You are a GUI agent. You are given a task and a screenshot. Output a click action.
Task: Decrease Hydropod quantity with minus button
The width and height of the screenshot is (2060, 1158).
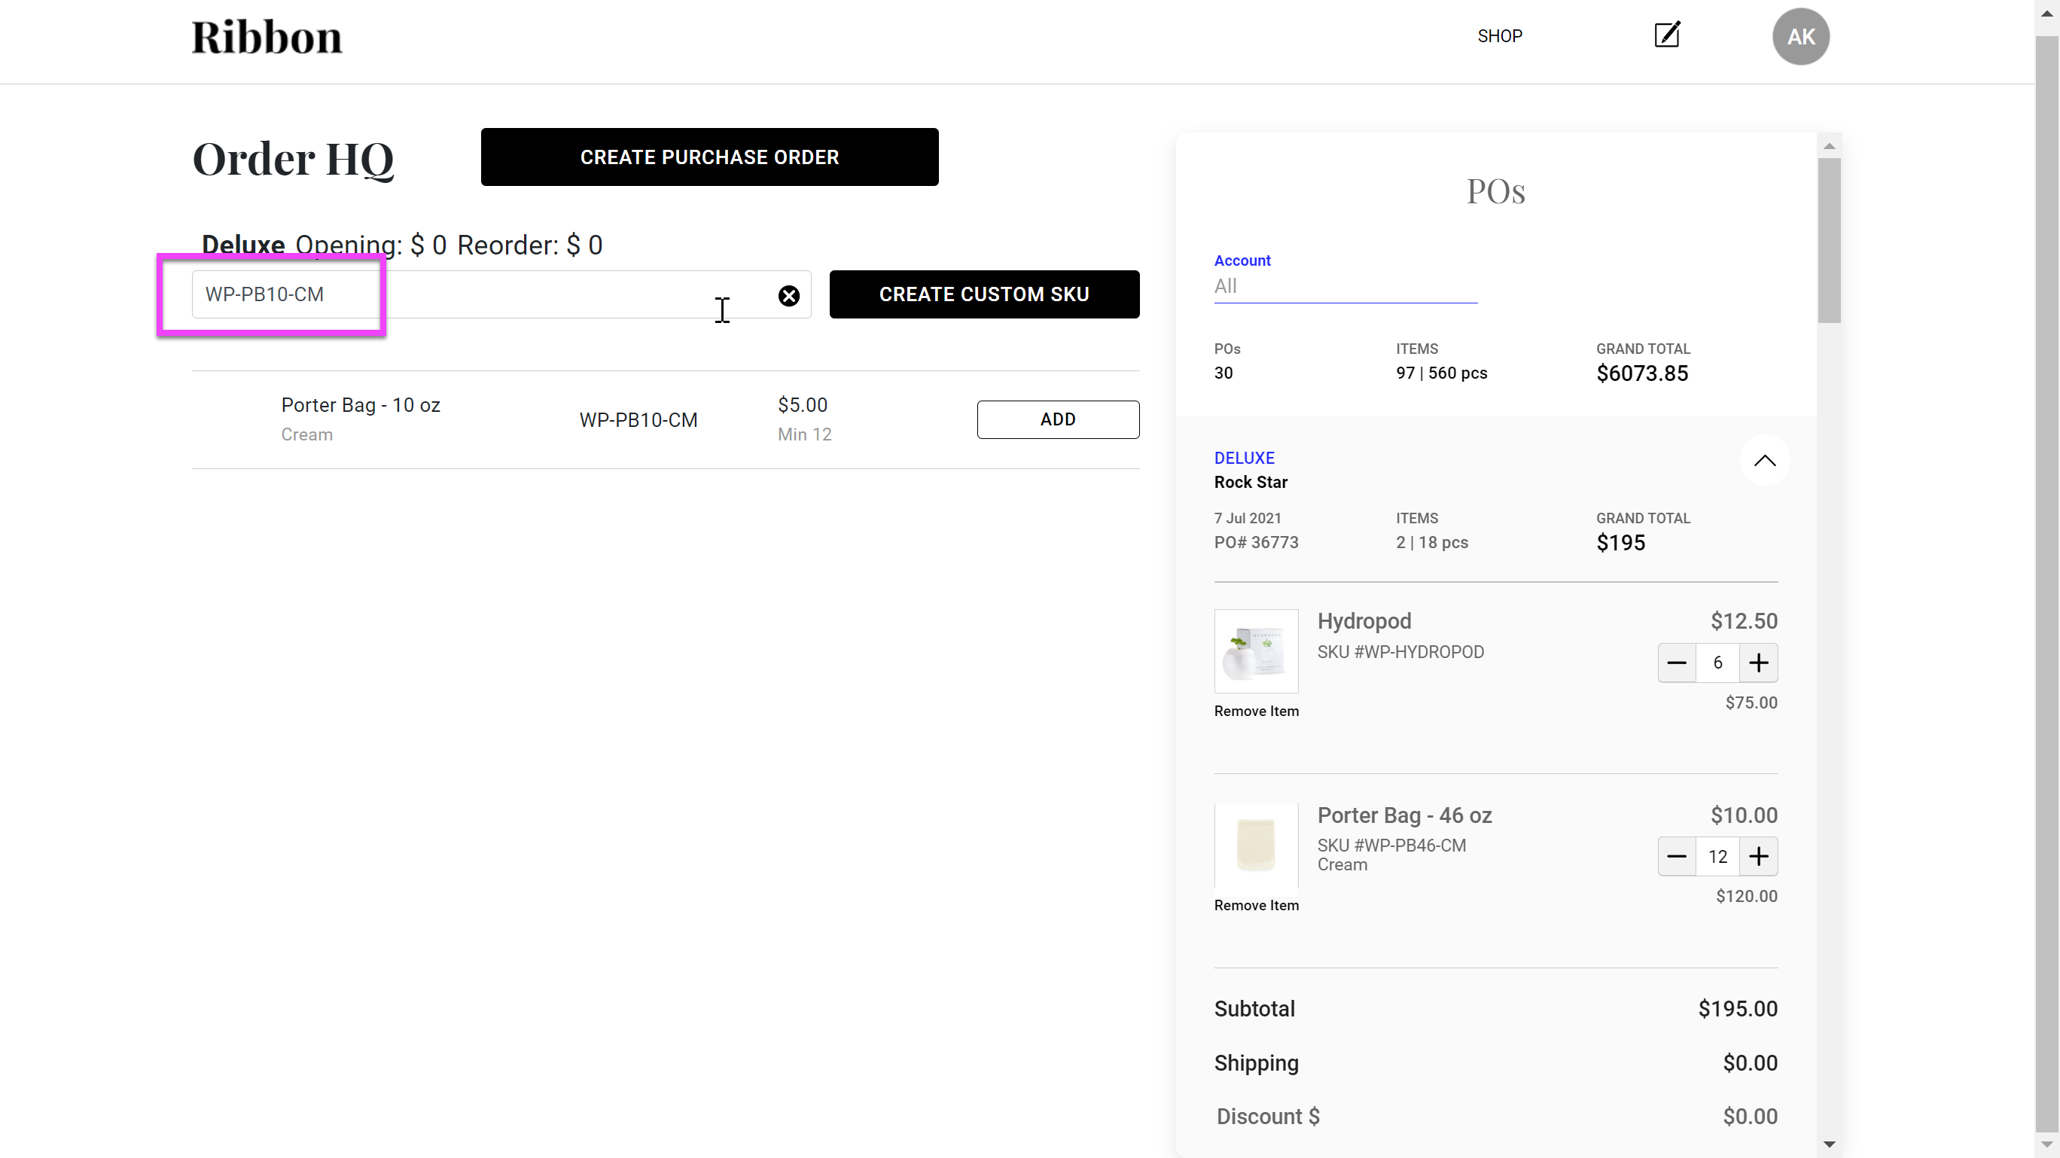pos(1676,663)
